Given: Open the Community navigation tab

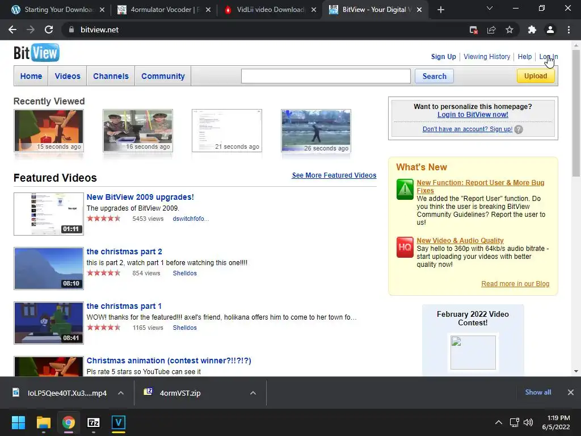Looking at the screenshot, I should click(163, 76).
